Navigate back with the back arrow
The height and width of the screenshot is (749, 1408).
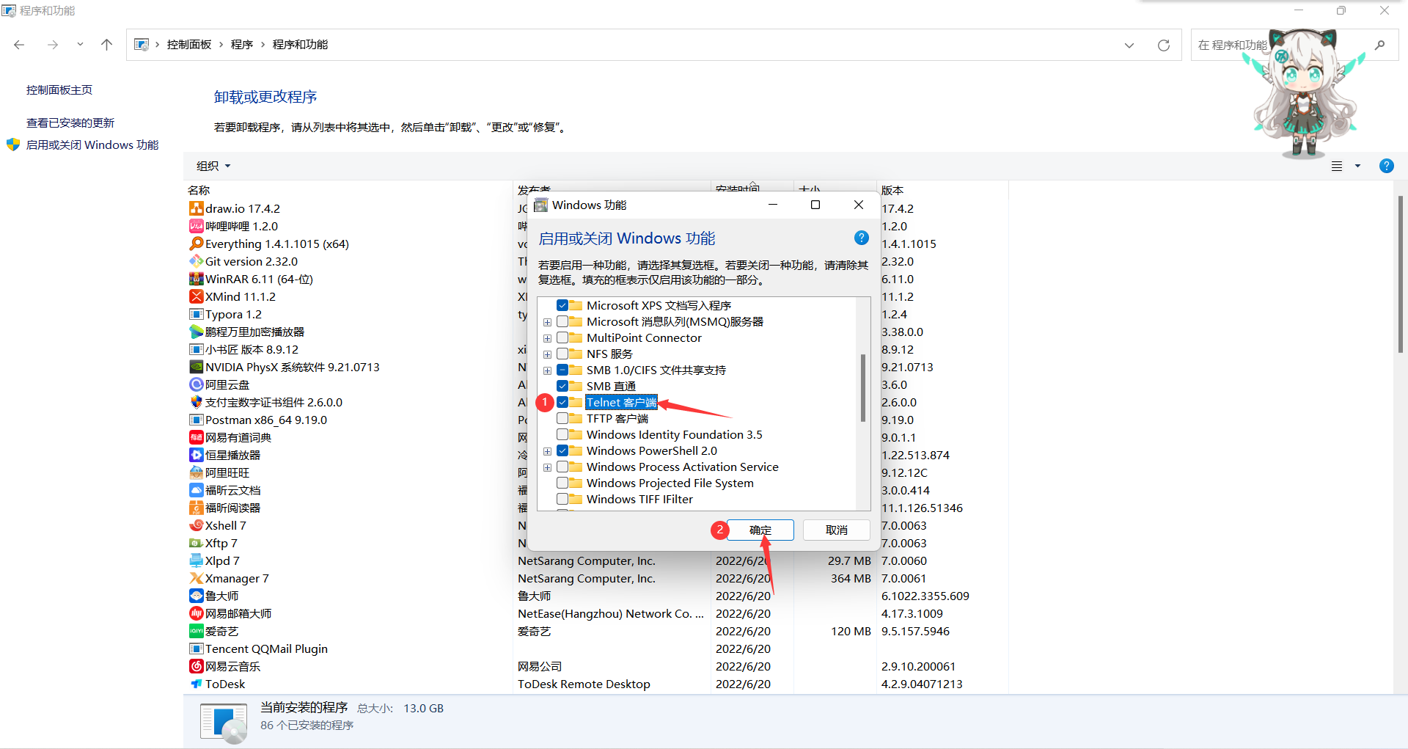pos(19,45)
